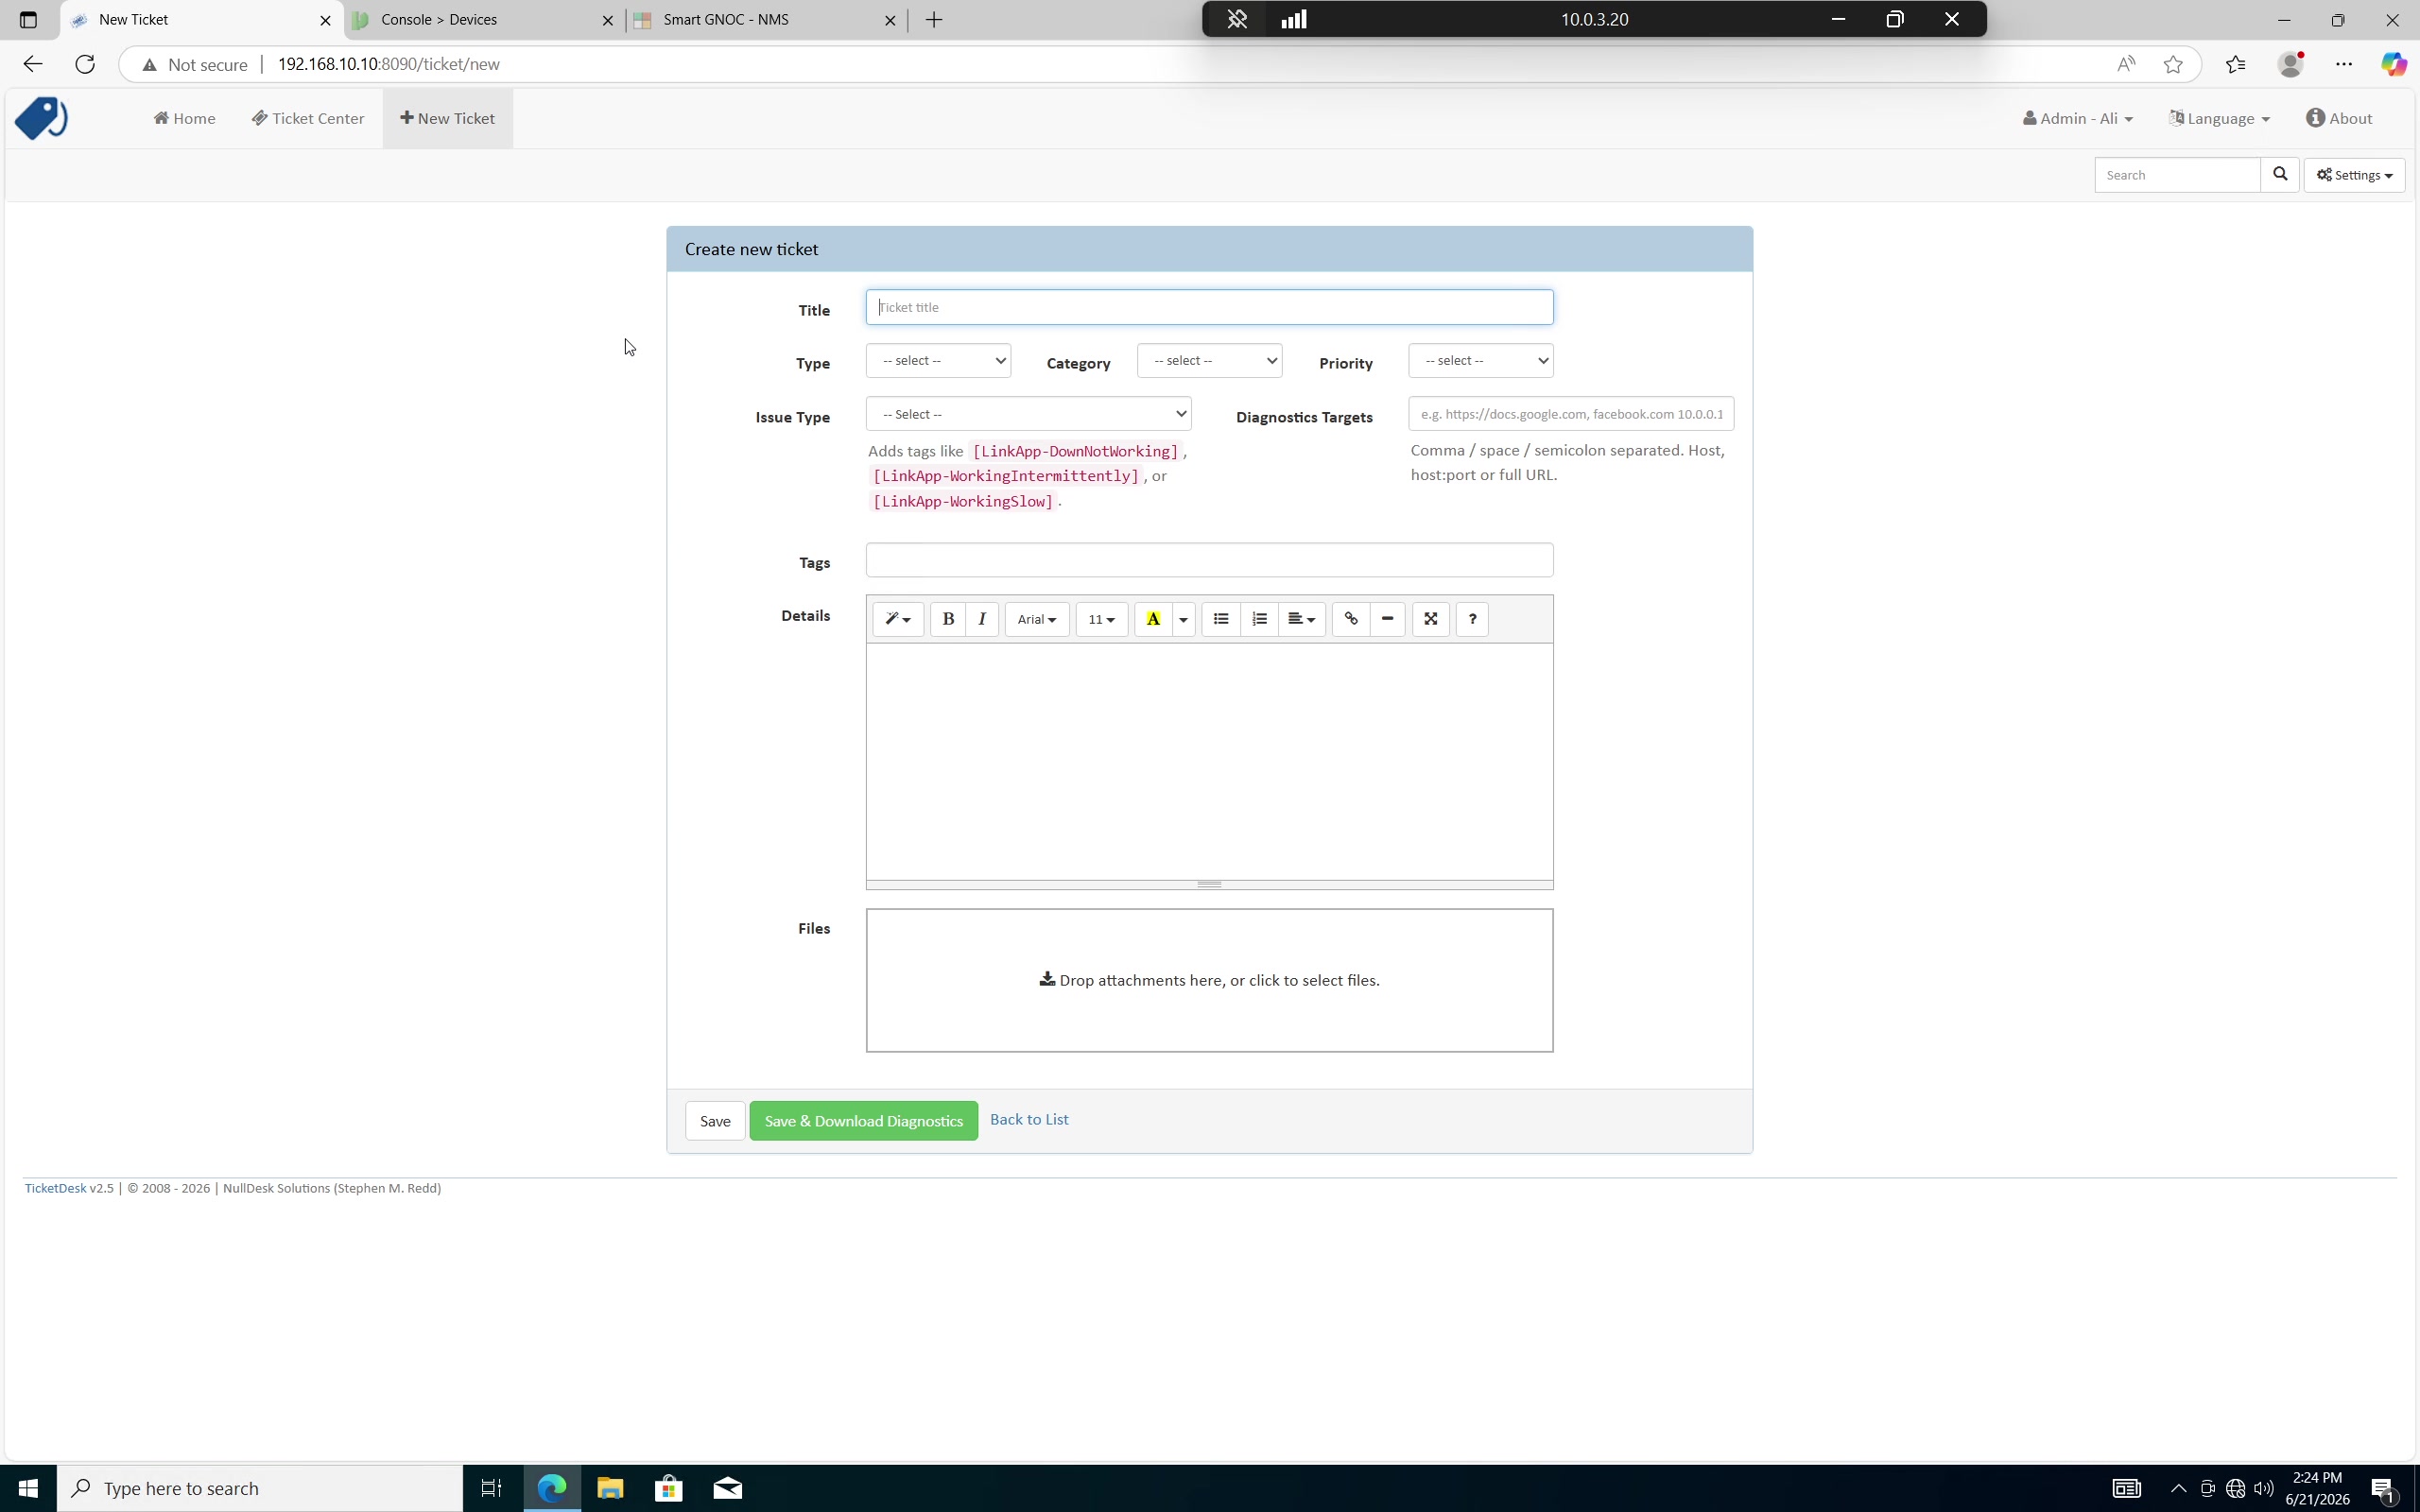The image size is (2420, 1512).
Task: Add this page to favorites star
Action: (x=2173, y=64)
